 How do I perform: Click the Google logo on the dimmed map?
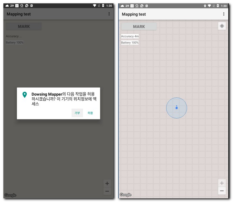pos(10,195)
